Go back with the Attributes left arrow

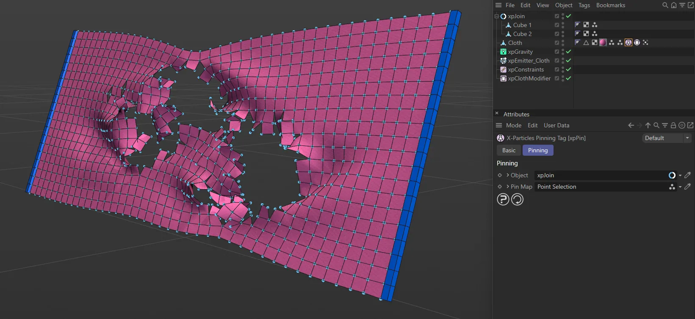point(631,126)
